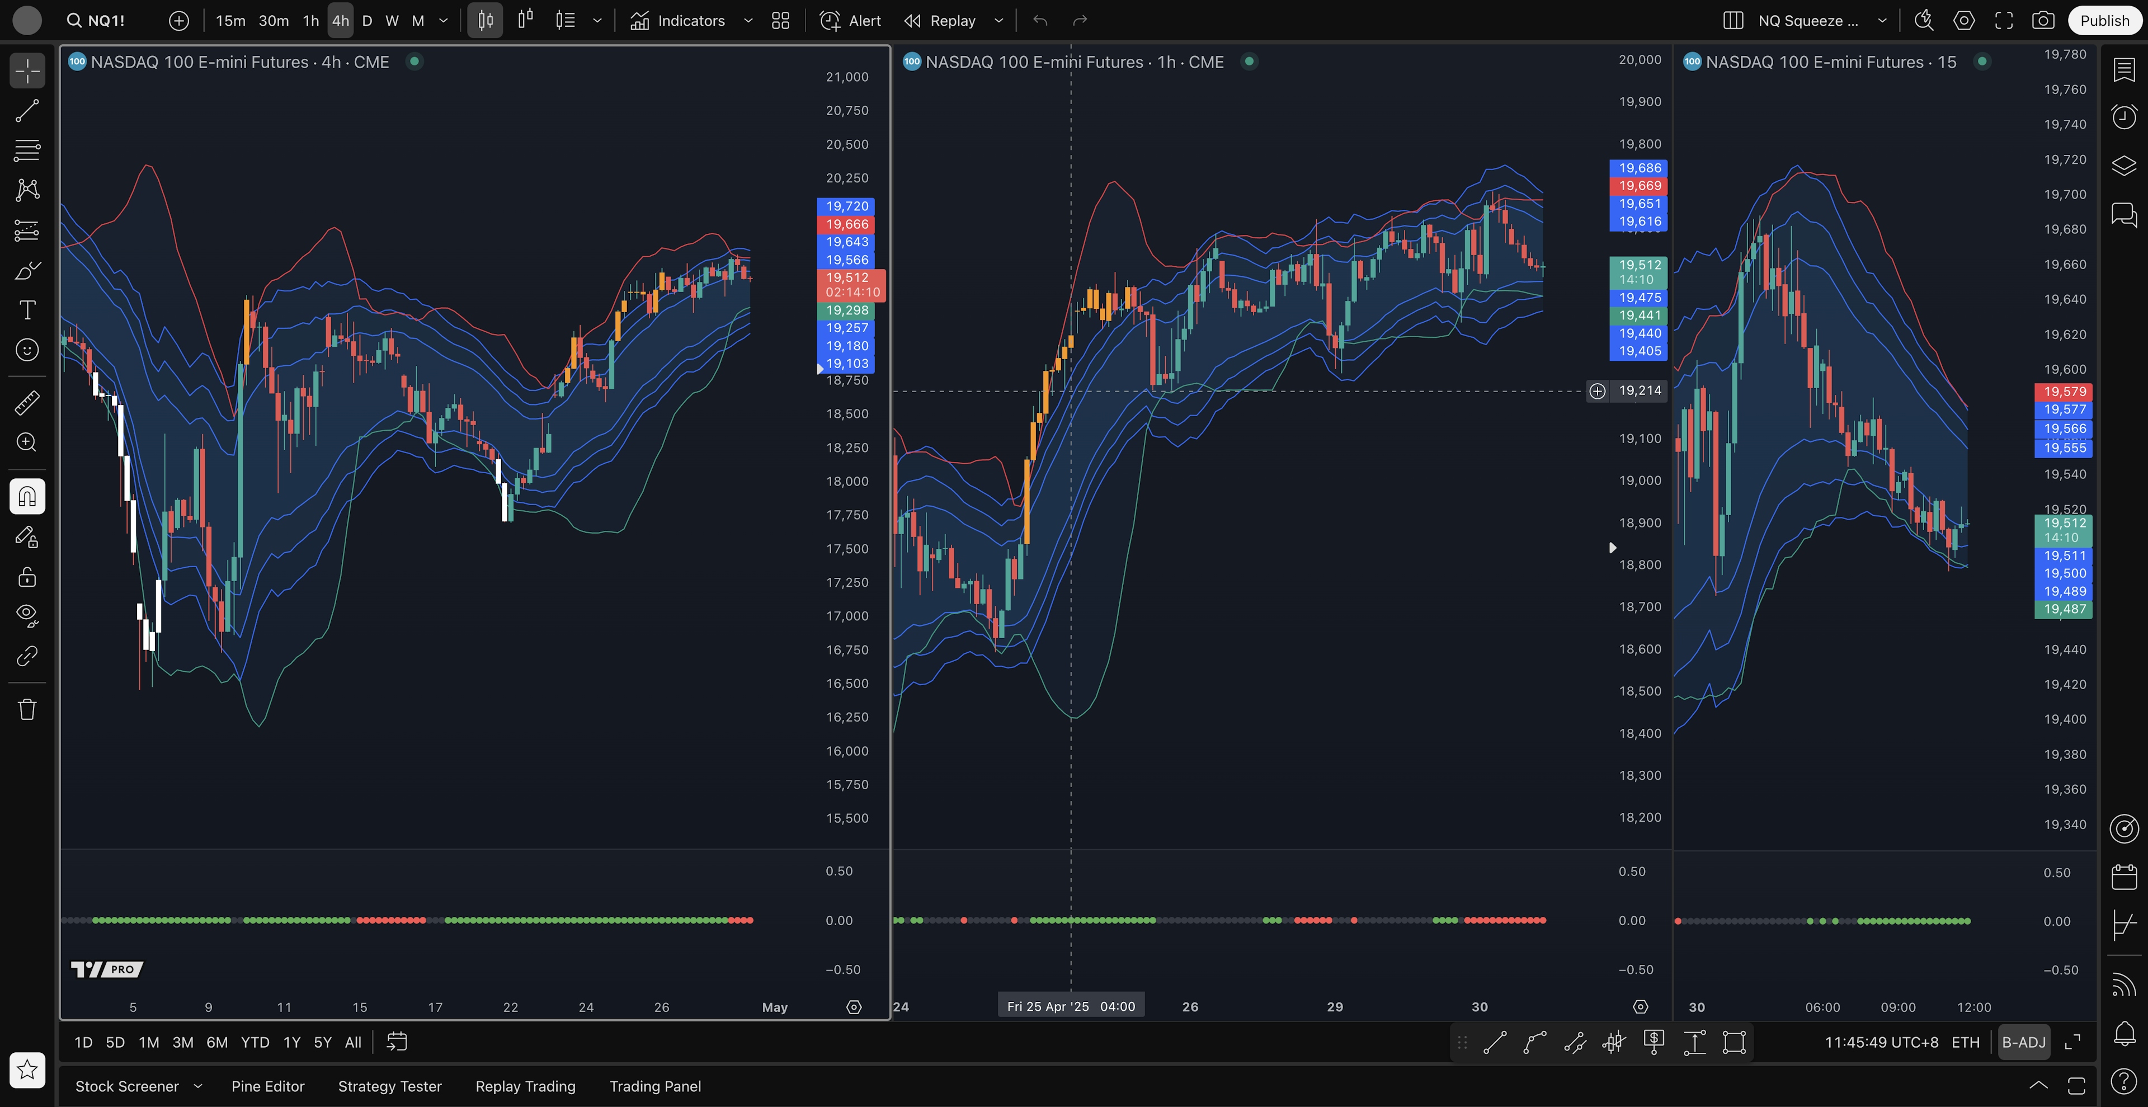Open the Pine Editor tab
This screenshot has width=2148, height=1107.
coord(268,1086)
